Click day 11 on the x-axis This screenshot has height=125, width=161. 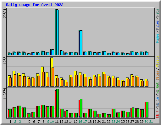(x=57, y=122)
